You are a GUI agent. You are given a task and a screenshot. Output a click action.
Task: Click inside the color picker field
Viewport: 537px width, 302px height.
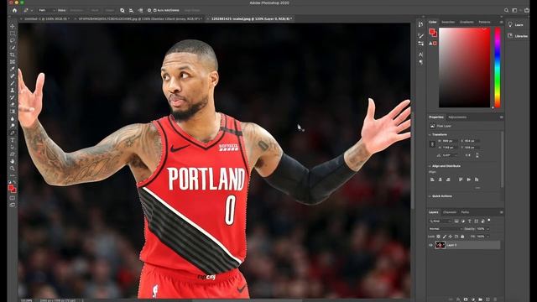pos(464,68)
